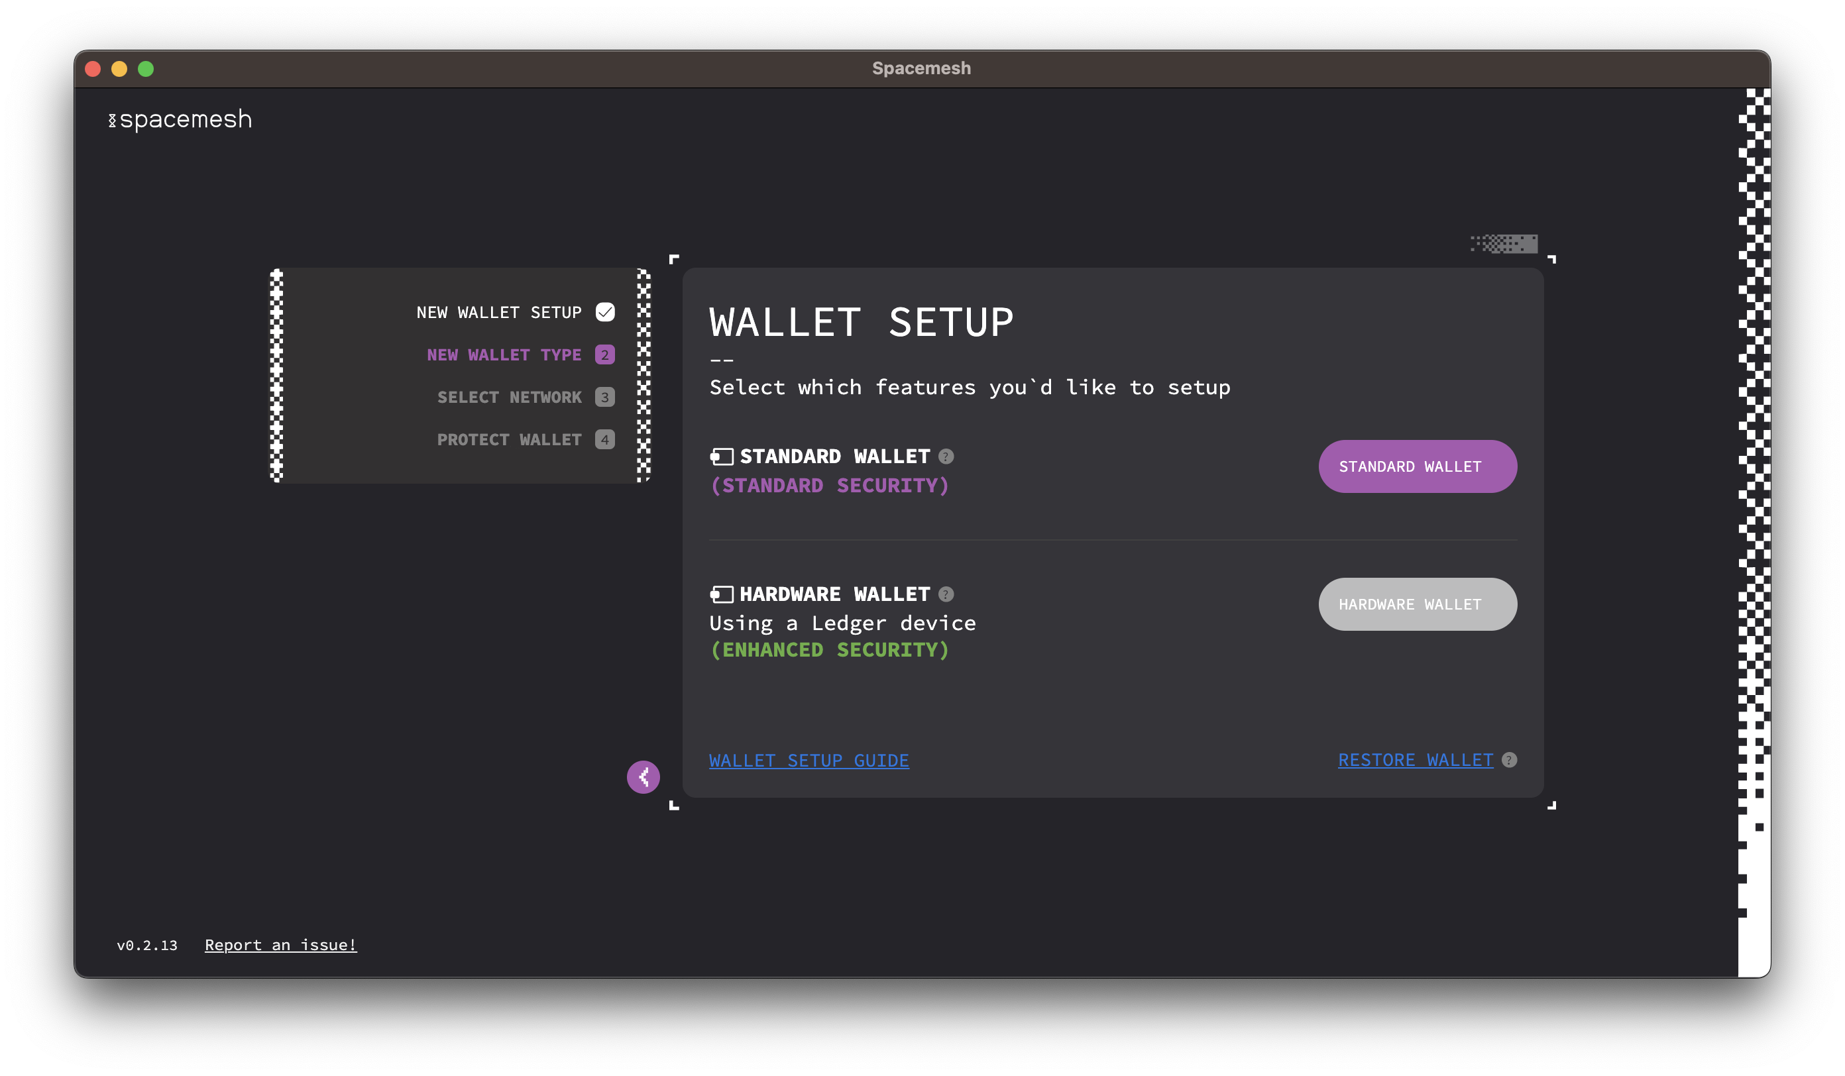1845x1076 pixels.
Task: Click the wallet icon before Standard Wallet heading
Action: (x=722, y=457)
